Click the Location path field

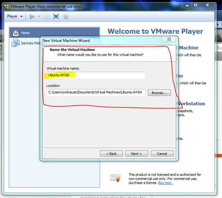pyautogui.click(x=96, y=92)
